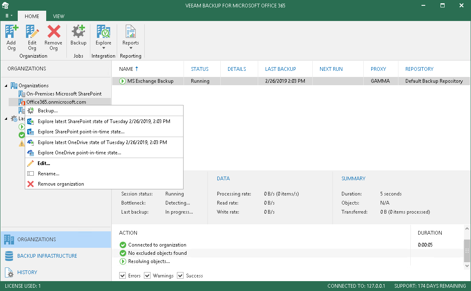Click icon beside Explore OneDrive point-in-time state

(31, 153)
